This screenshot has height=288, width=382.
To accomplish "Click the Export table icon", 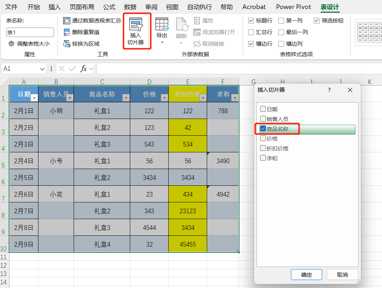I will tap(162, 24).
